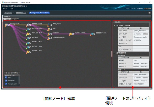
Task: Click the 131132 host breadcrumb link
Action: point(21,13)
